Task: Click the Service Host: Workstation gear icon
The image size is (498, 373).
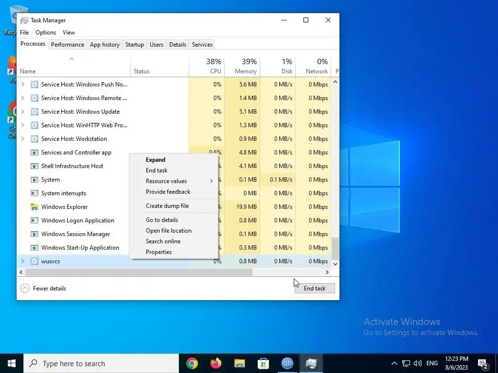Action: [x=35, y=139]
